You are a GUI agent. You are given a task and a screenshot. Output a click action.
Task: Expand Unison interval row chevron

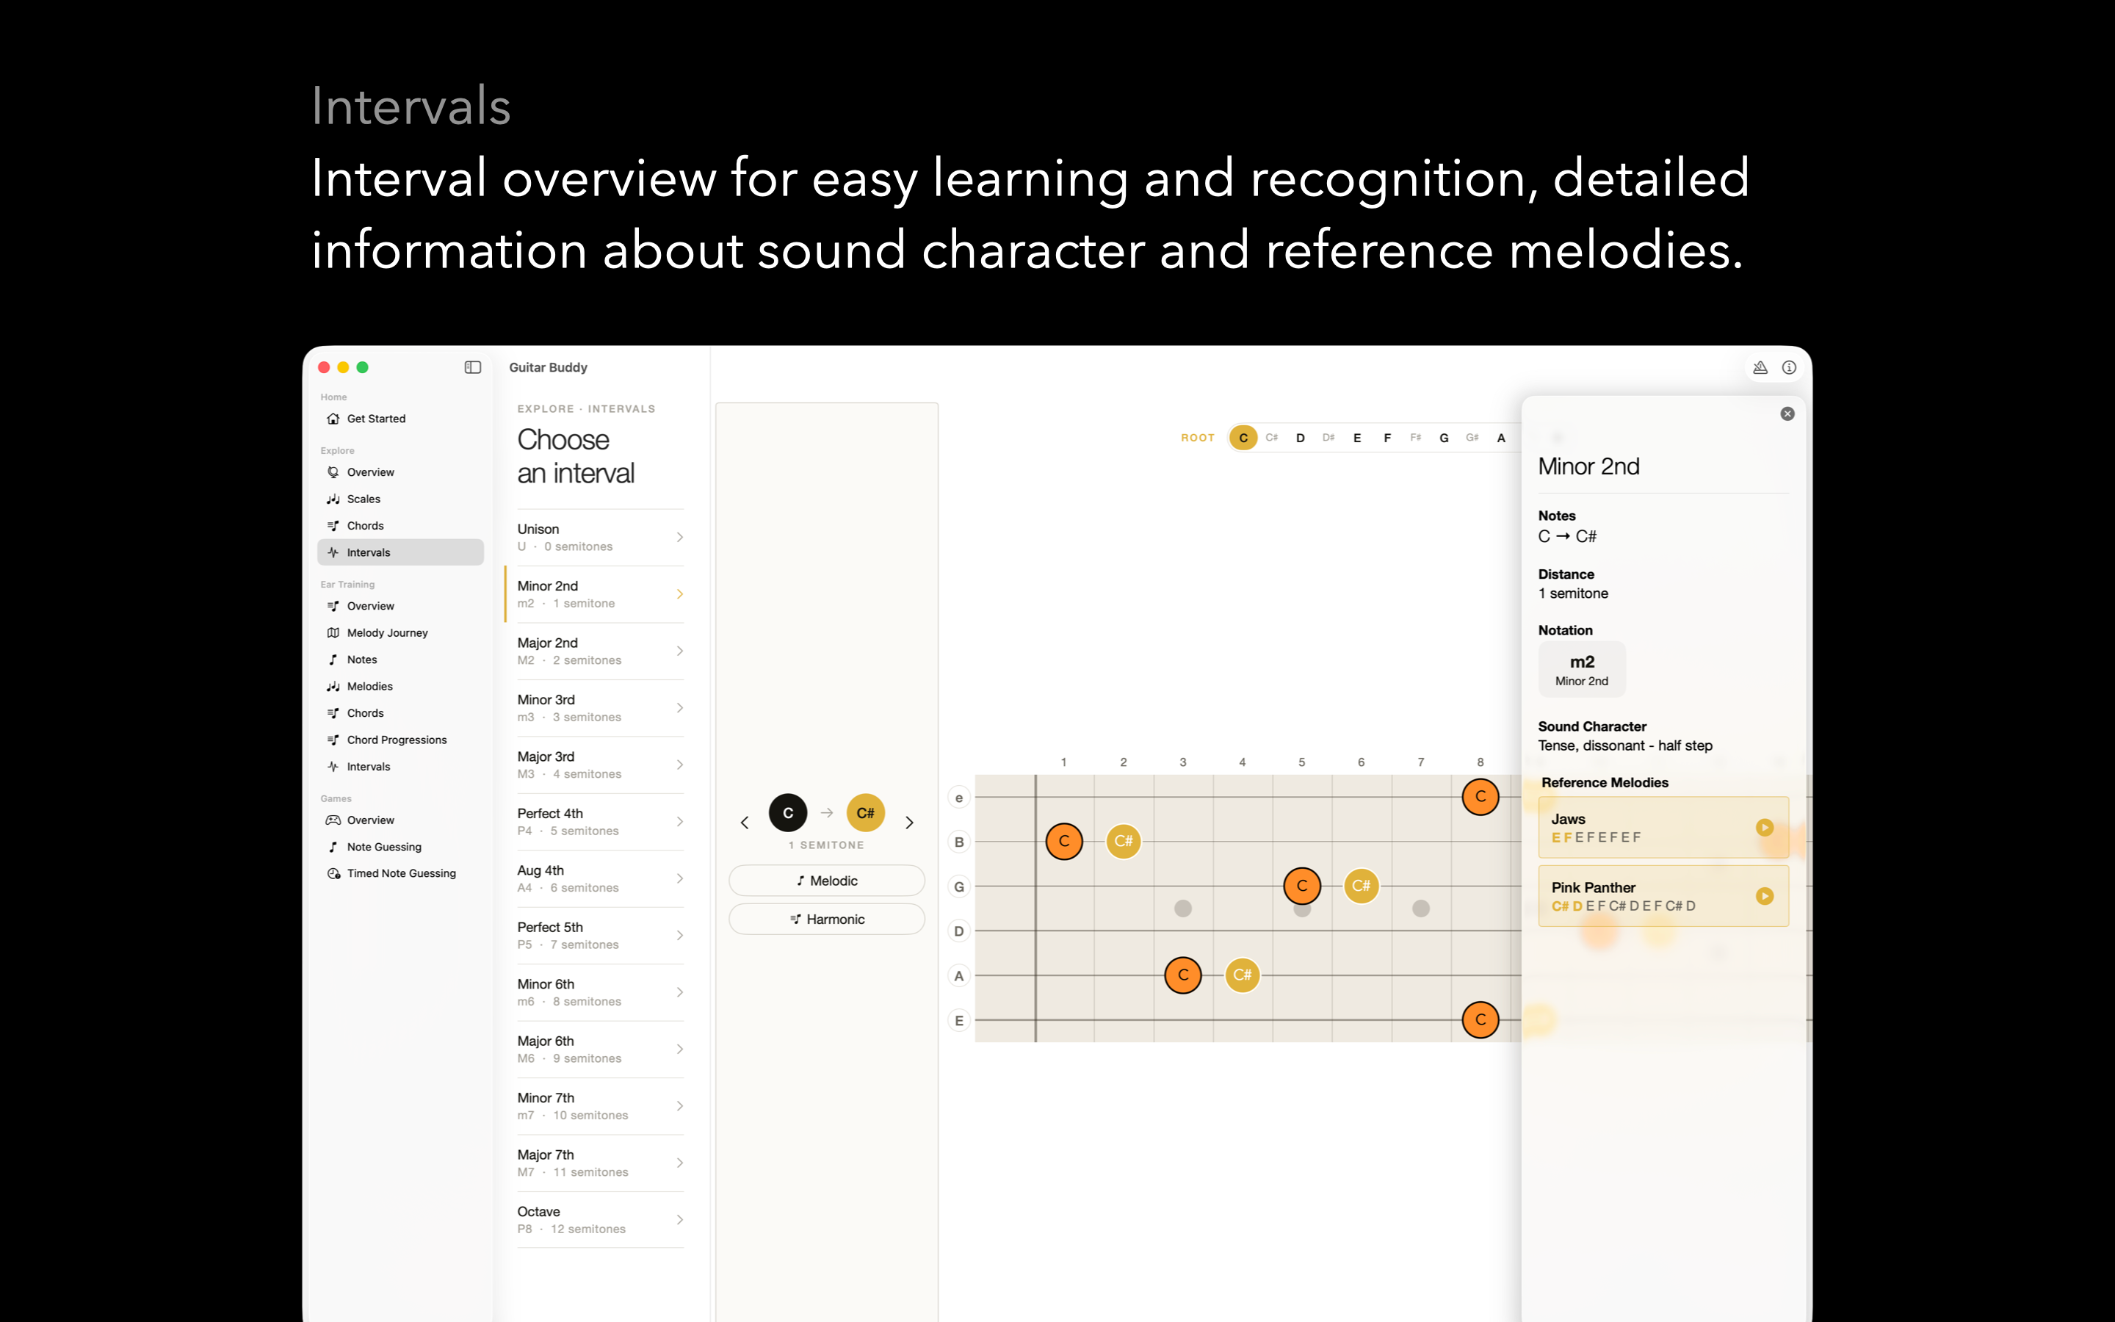pyautogui.click(x=680, y=537)
